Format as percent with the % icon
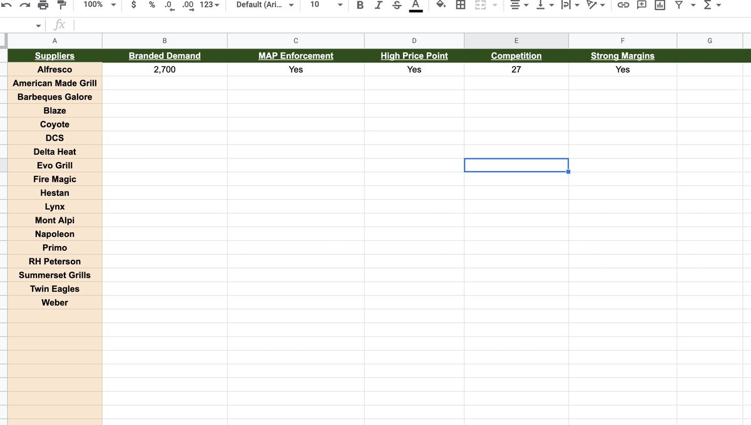 tap(152, 5)
